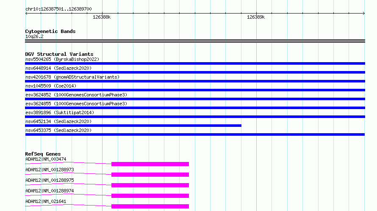The width and height of the screenshot is (377, 211).
Task: Click the 10q26.2 band label
Action: coord(34,36)
